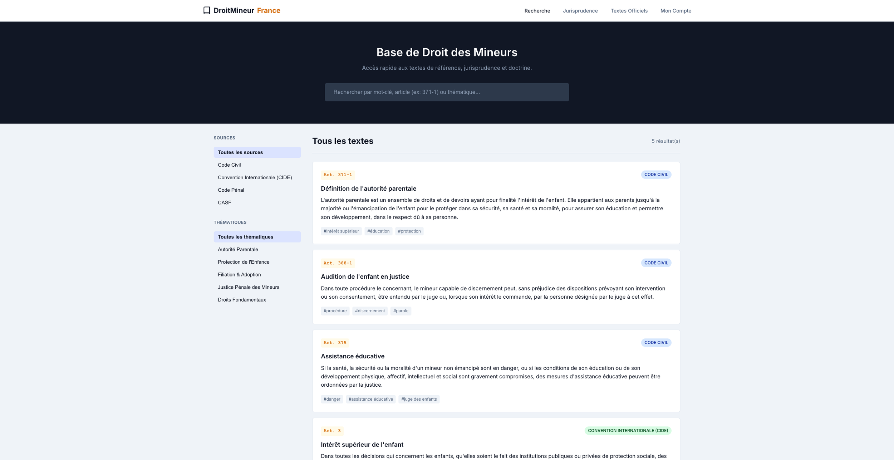894x460 pixels.
Task: Select Code Pénal source filter
Action: point(231,190)
